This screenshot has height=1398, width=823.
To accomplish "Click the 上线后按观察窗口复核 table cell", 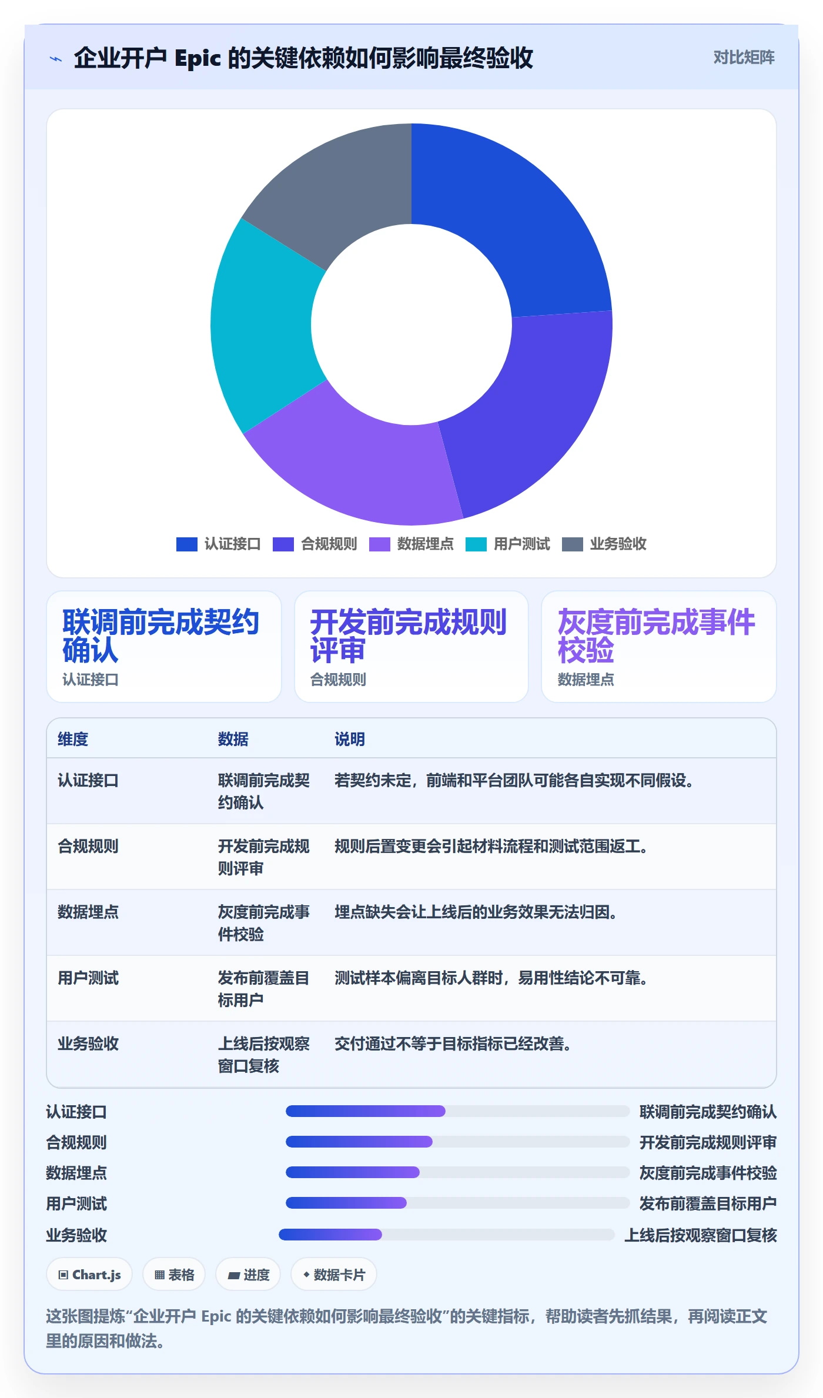I will click(x=264, y=1055).
